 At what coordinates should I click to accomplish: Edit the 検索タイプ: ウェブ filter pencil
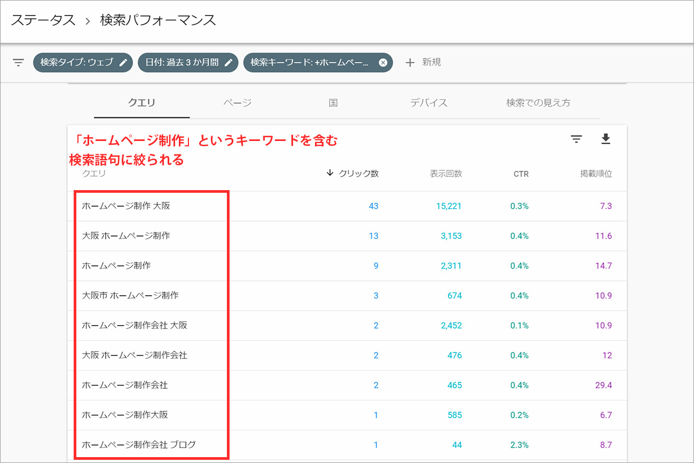[123, 62]
